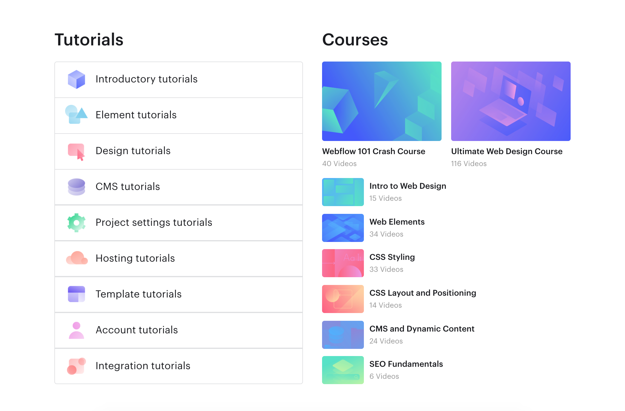Click the Integration tutorials icon
This screenshot has height=411, width=625.
(x=76, y=366)
